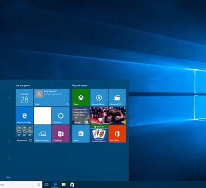Launch the Microsoft Edge Start menu tile
206x188 pixels.
[24, 116]
